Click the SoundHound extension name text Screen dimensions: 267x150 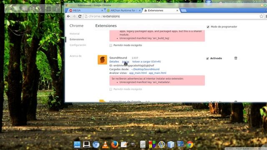(x=118, y=58)
